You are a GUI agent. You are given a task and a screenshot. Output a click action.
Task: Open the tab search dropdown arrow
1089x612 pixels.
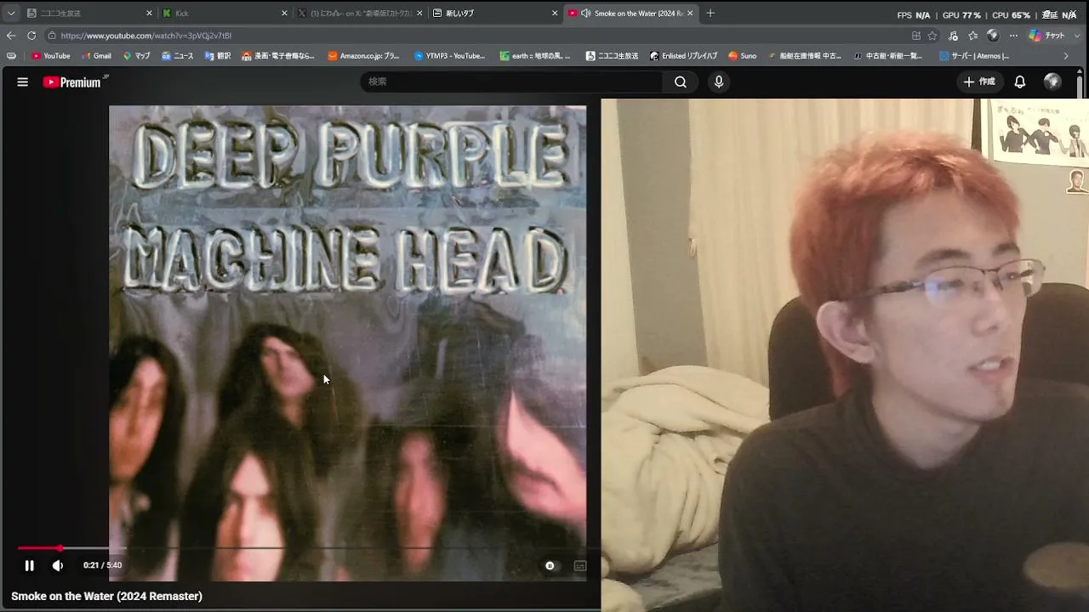coord(11,14)
